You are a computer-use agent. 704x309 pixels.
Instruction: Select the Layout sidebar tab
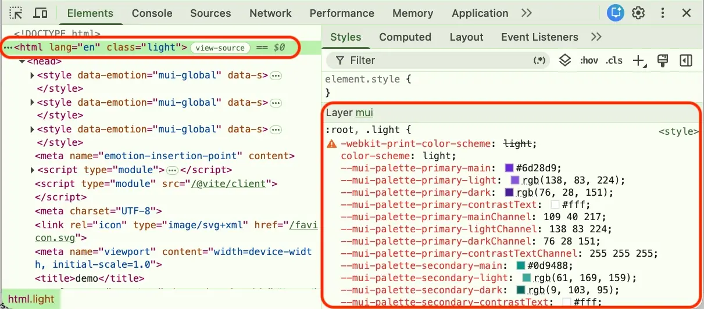pyautogui.click(x=466, y=37)
